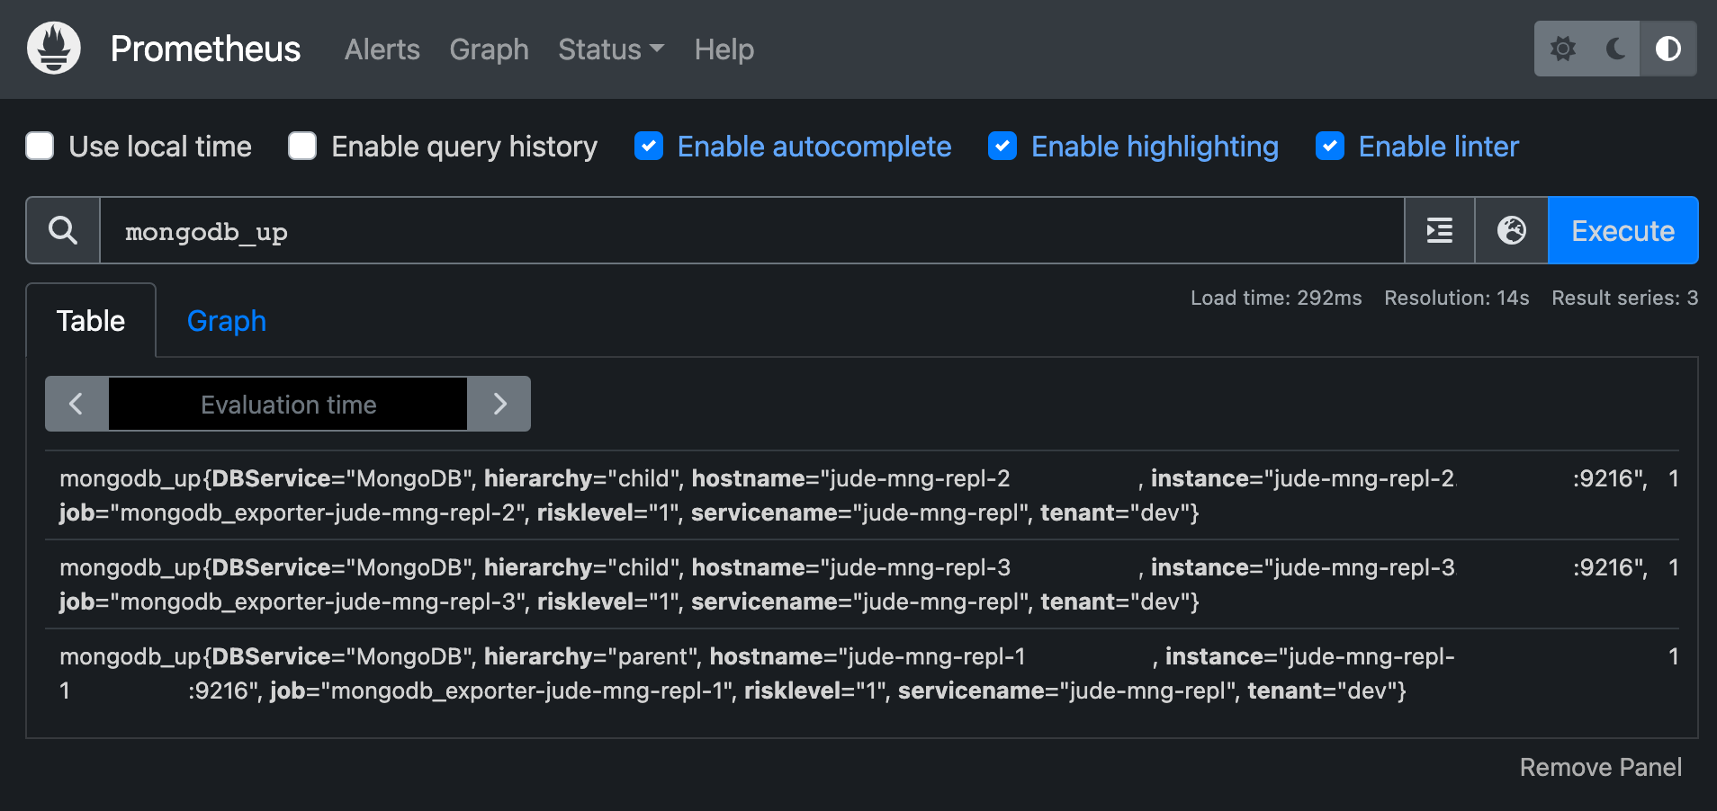This screenshot has height=811, width=1717.
Task: Step the evaluation time backward
Action: click(x=76, y=404)
